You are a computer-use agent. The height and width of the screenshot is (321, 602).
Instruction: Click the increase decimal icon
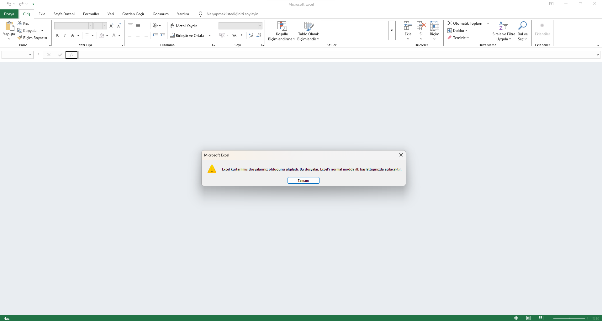pos(251,35)
